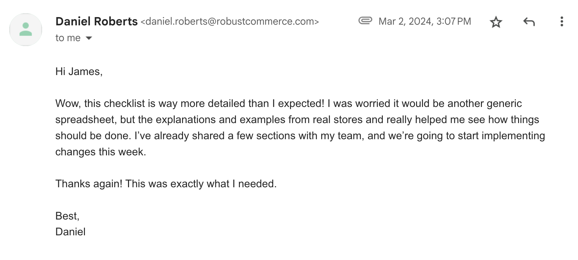Expand recipient details arrow beside "to me"

[89, 38]
